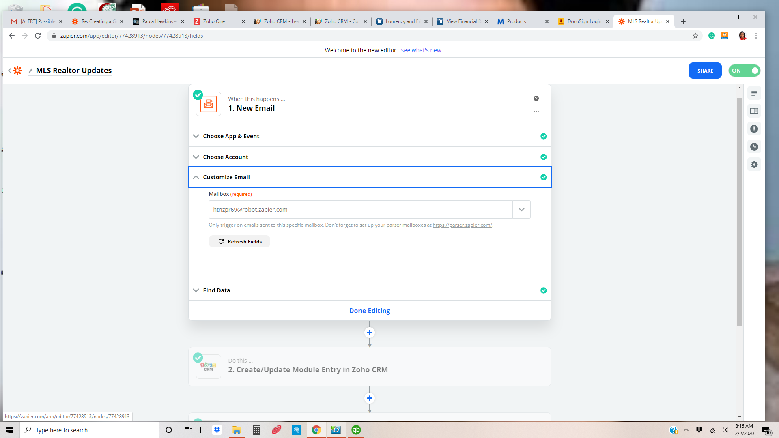The image size is (779, 438).
Task: Open File Explorer from the taskbar
Action: coord(237,430)
